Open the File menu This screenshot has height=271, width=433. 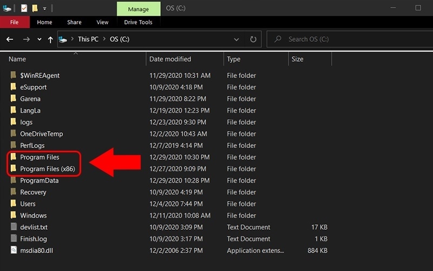[15, 22]
